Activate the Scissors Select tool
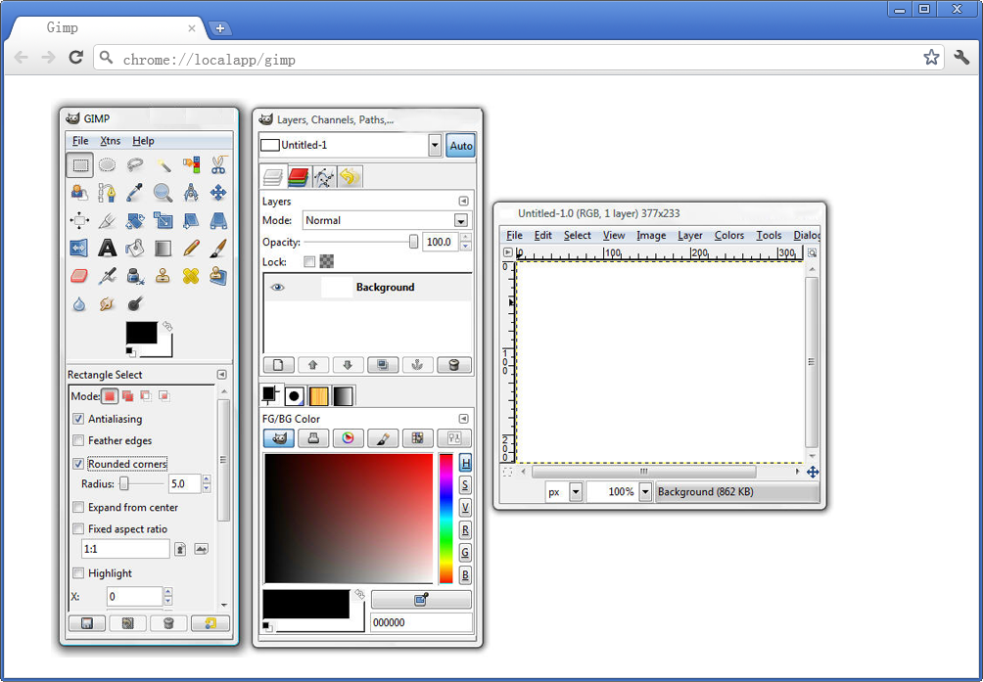 pos(218,165)
